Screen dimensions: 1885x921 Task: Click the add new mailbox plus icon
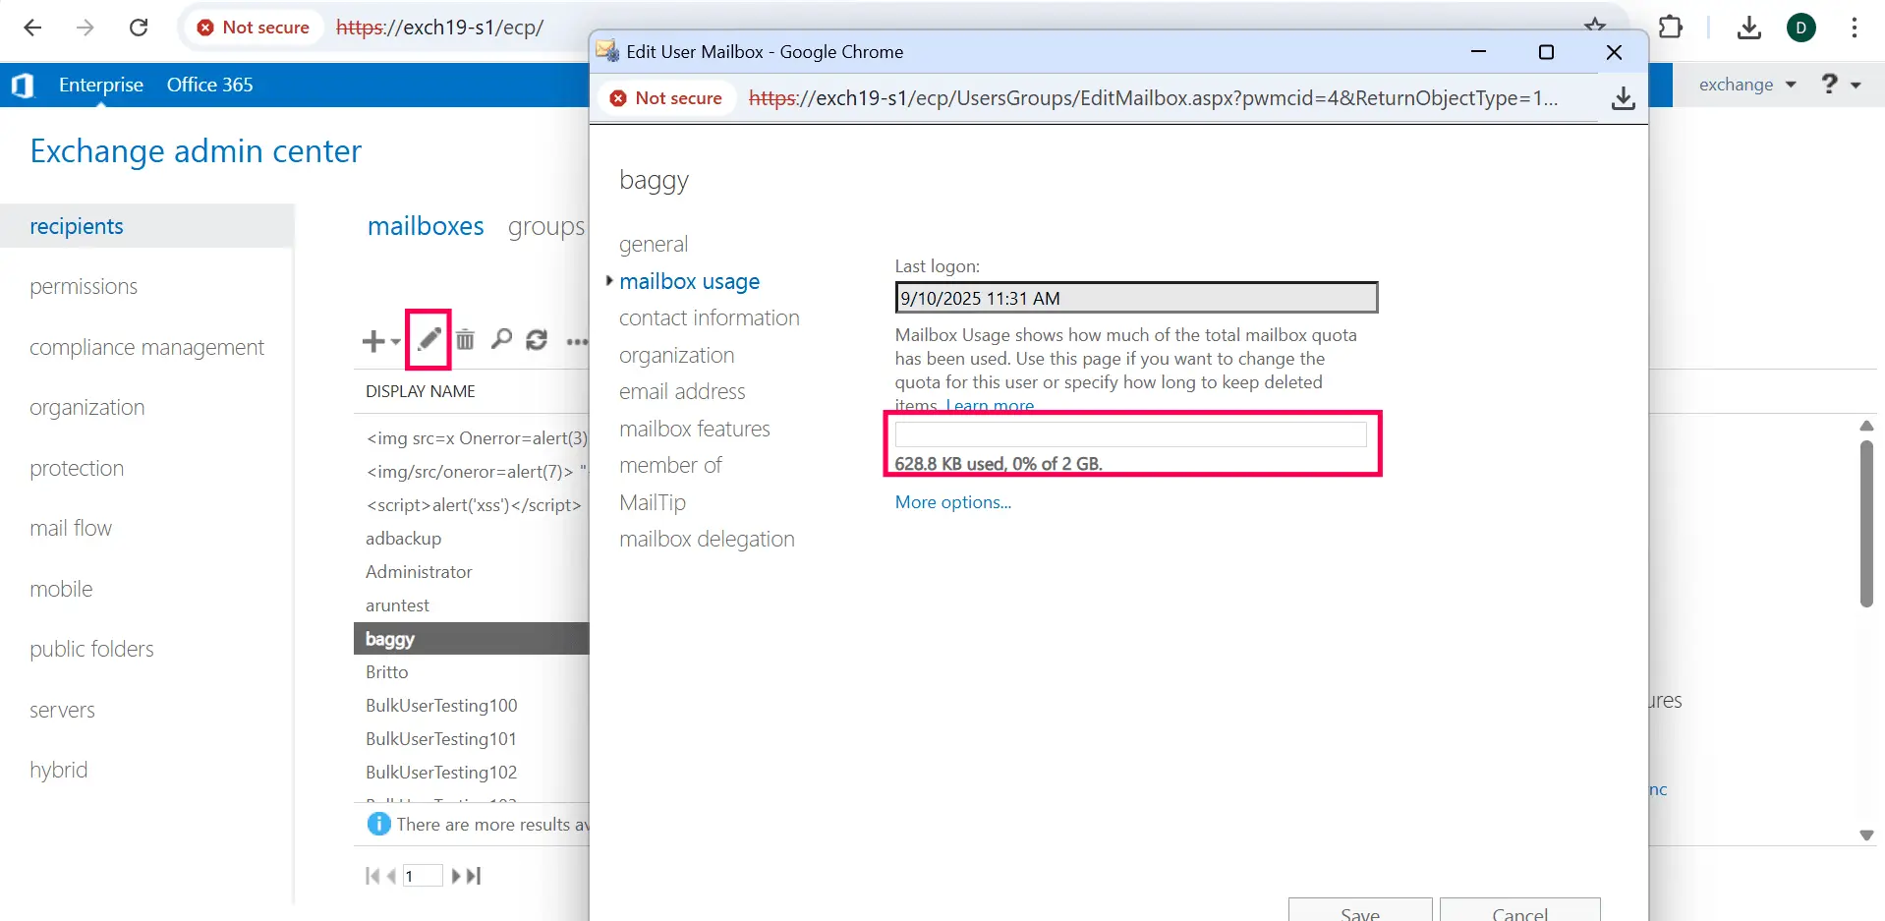[372, 341]
